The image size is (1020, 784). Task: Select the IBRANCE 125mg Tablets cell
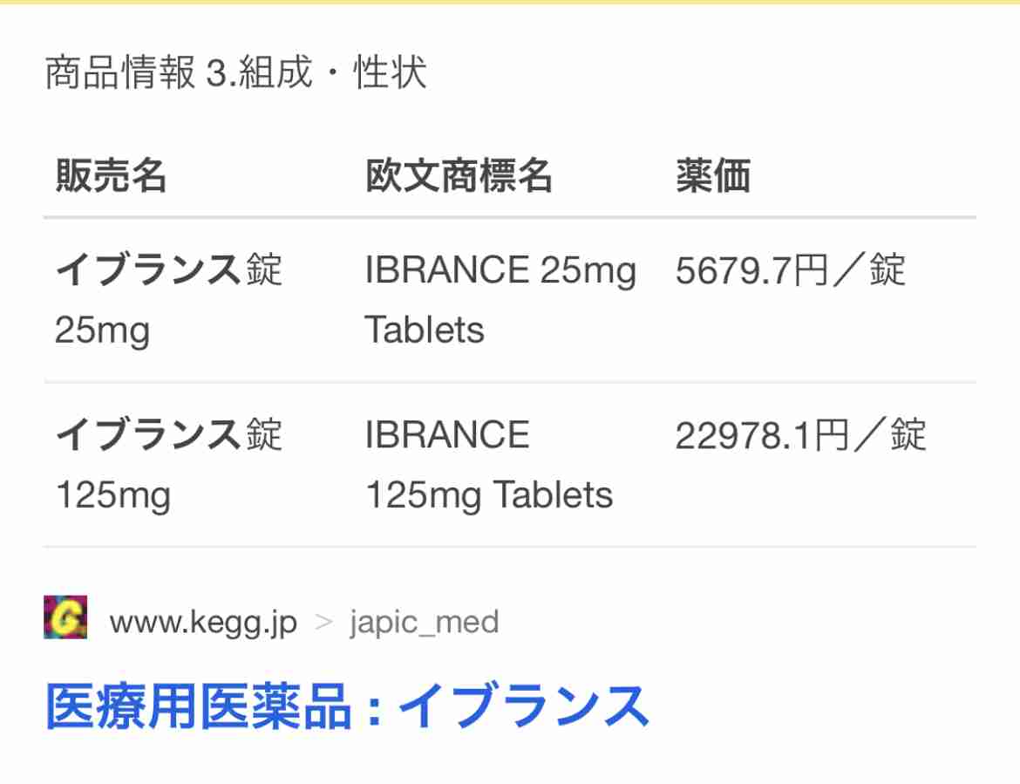(489, 465)
